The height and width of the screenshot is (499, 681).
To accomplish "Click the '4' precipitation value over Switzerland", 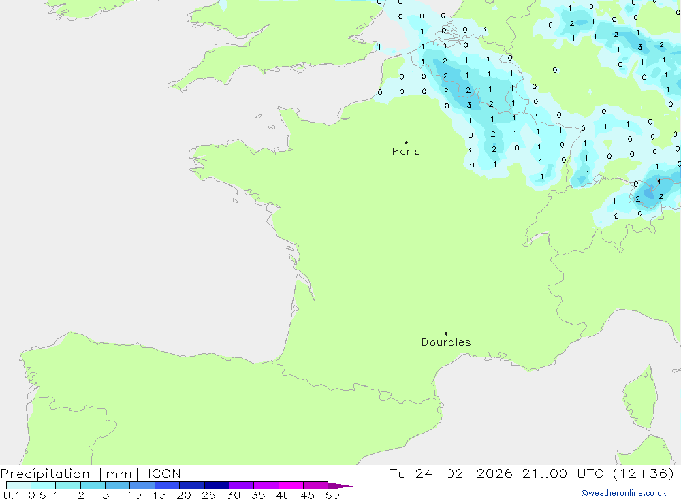I will pos(659,182).
